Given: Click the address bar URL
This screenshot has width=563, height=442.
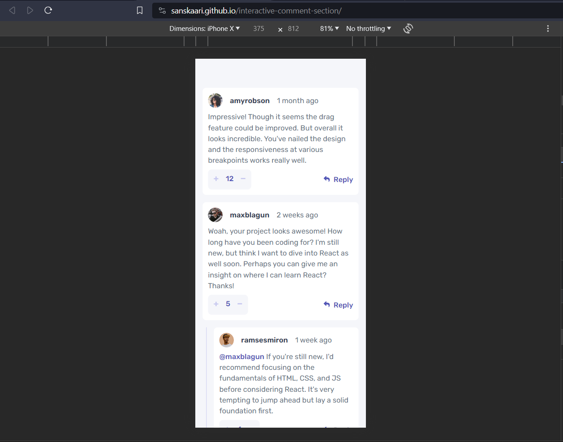Looking at the screenshot, I should [x=256, y=11].
